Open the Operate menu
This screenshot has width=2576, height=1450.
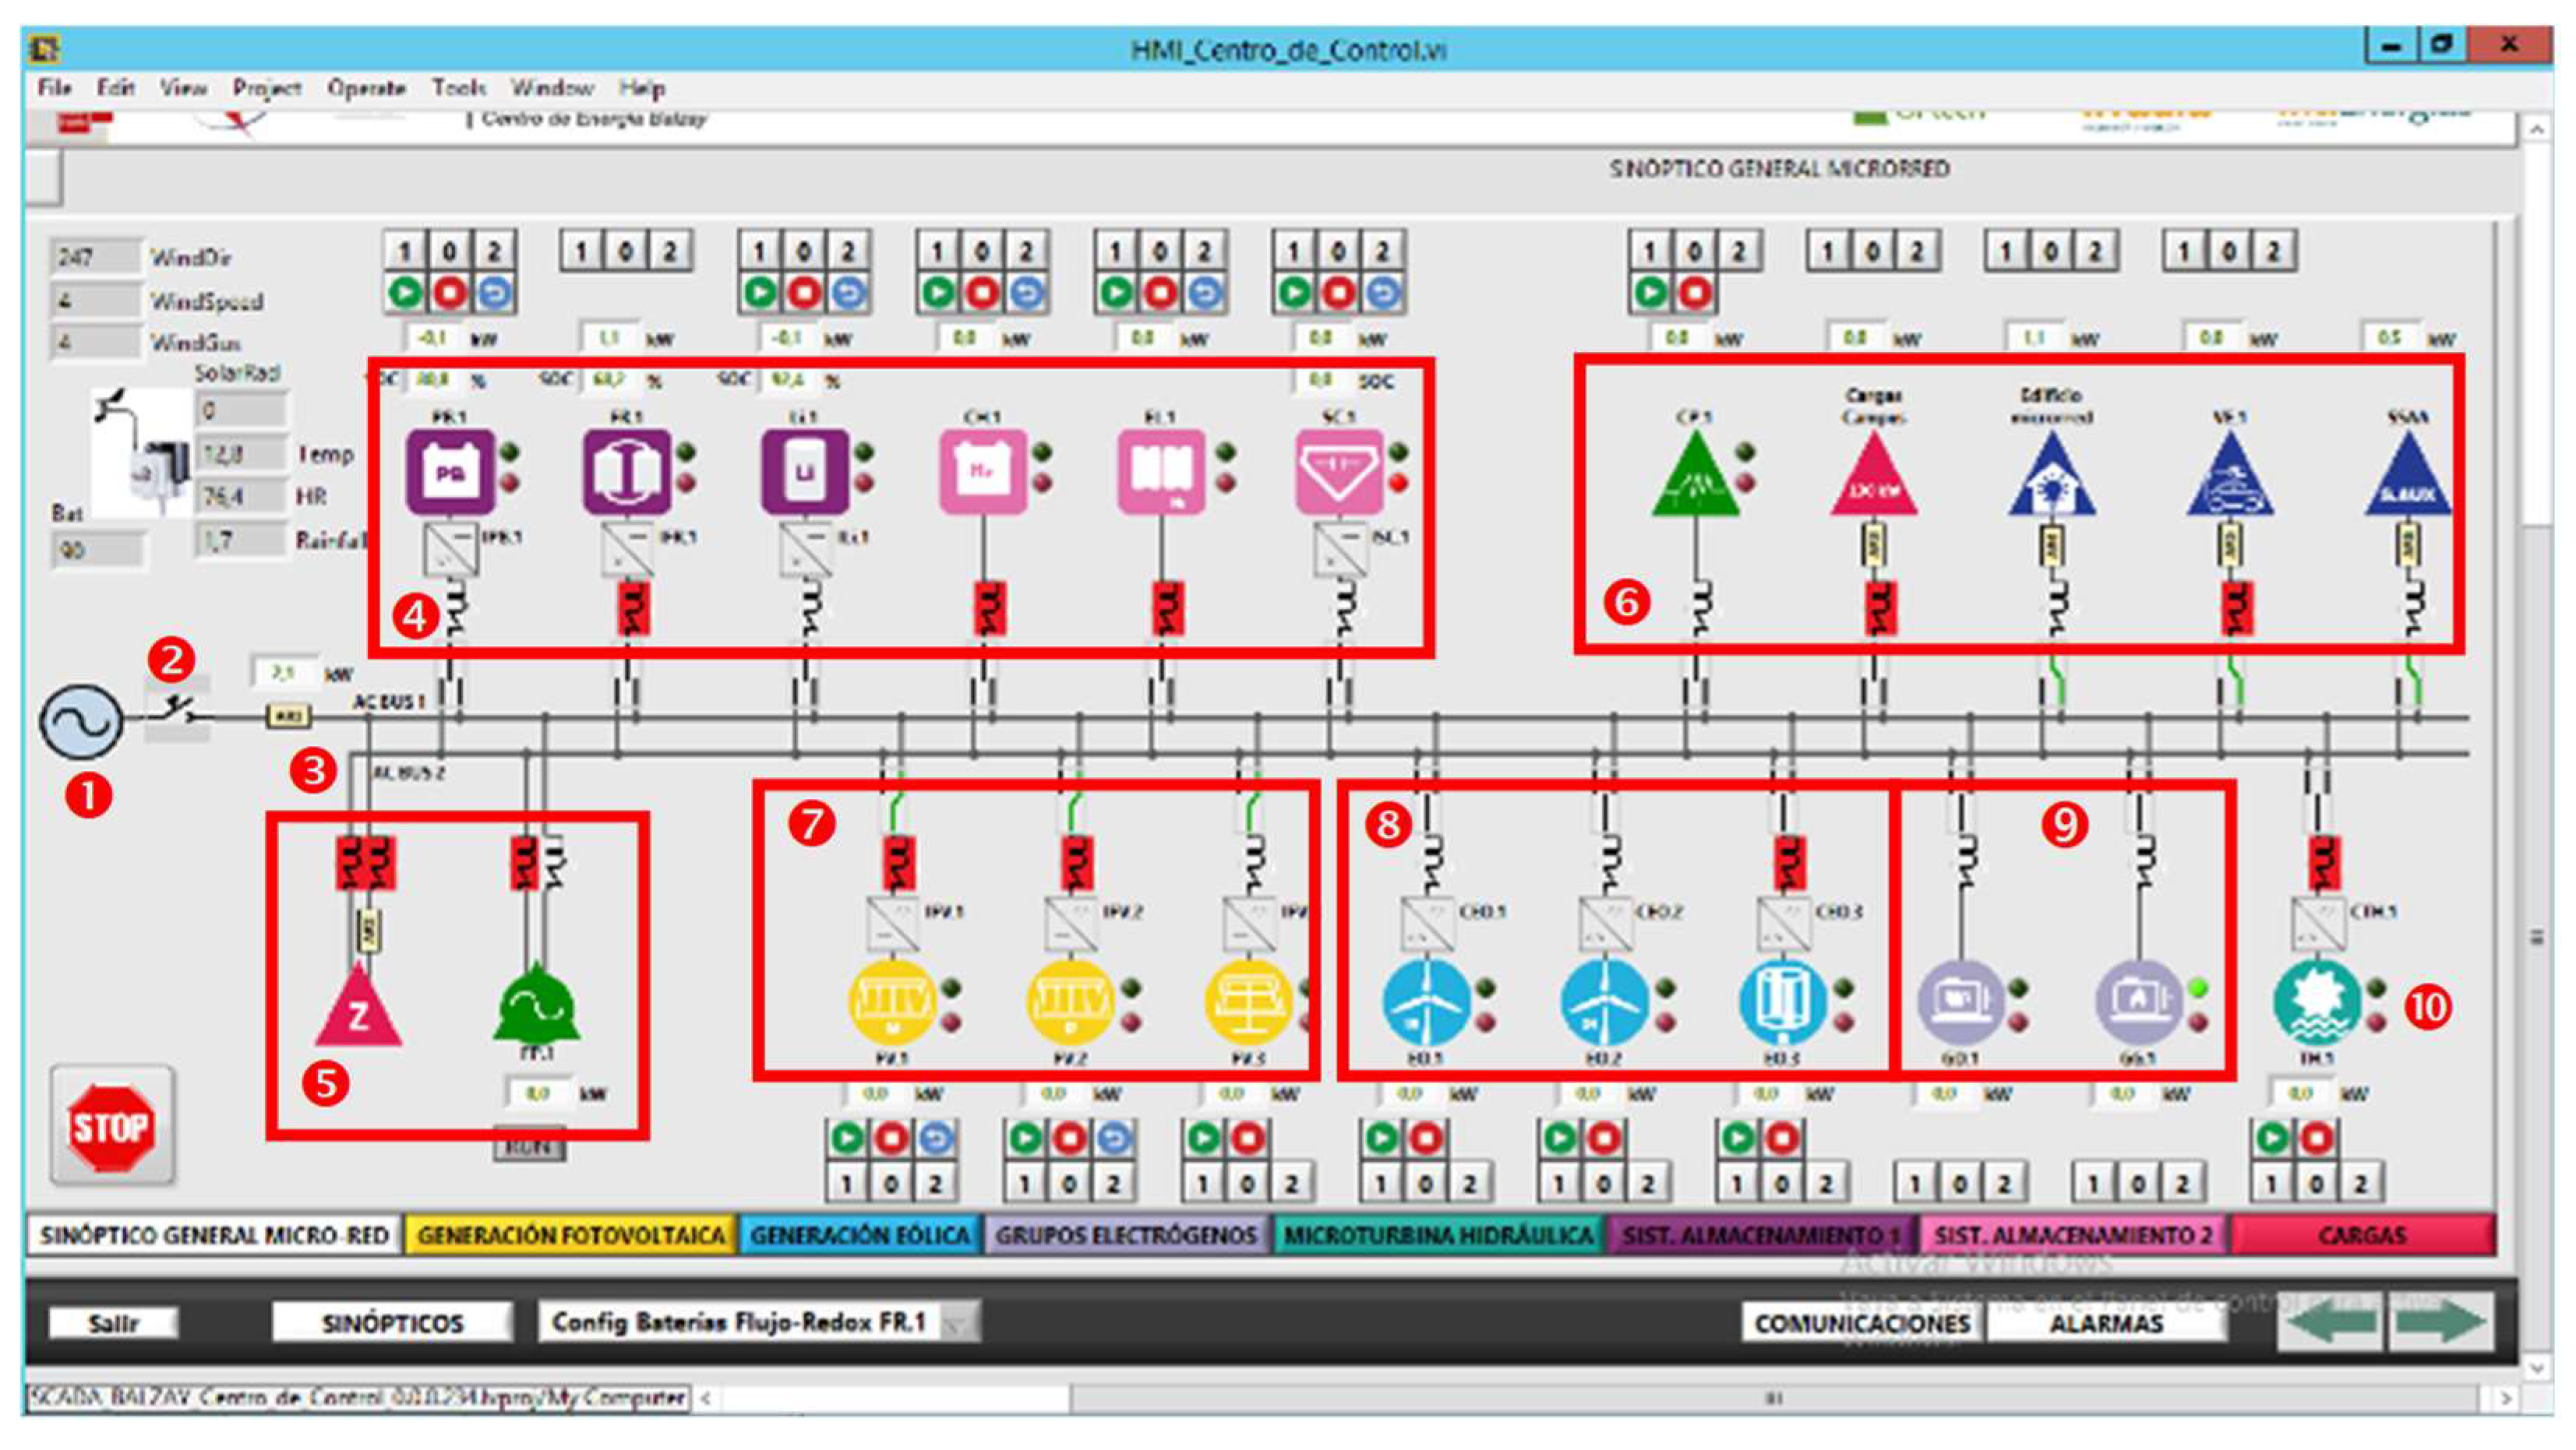click(x=366, y=88)
